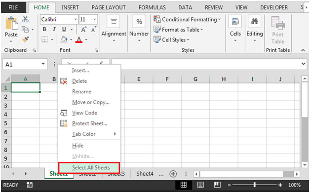This screenshot has width=310, height=193.
Task: Toggle Italic formatting
Action: (54, 29)
